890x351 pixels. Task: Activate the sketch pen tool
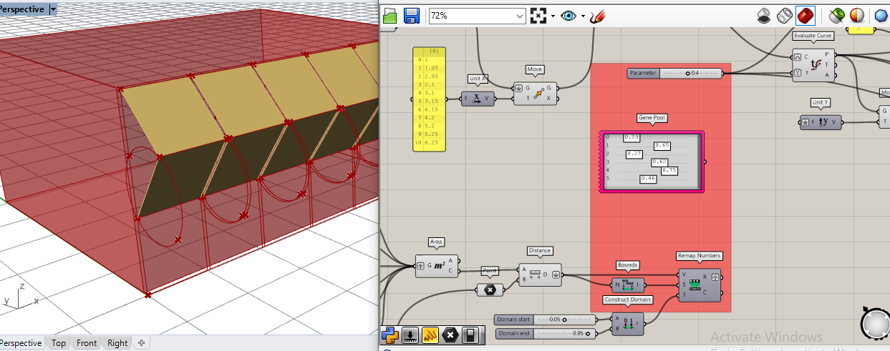597,15
